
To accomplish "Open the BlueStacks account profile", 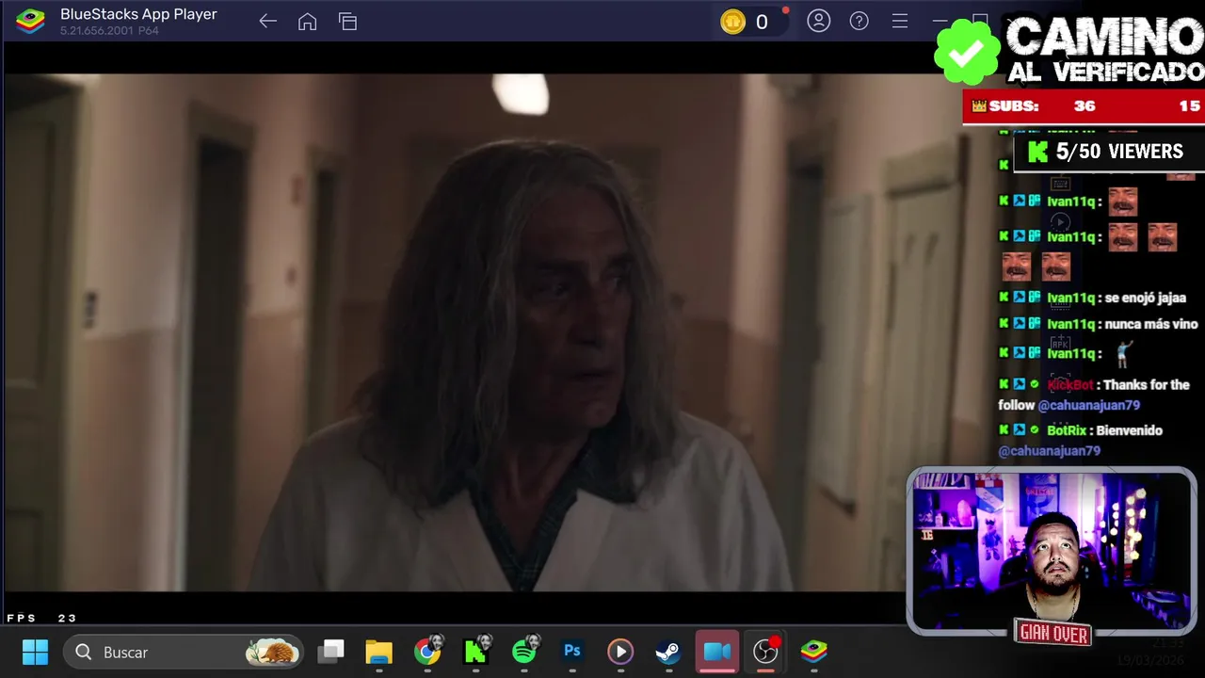I will [819, 21].
